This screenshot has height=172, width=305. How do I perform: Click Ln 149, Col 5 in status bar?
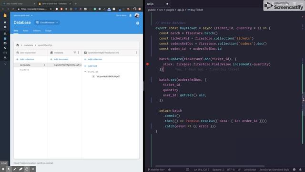pos(202,170)
